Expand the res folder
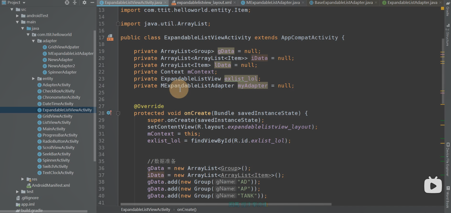 [23, 179]
